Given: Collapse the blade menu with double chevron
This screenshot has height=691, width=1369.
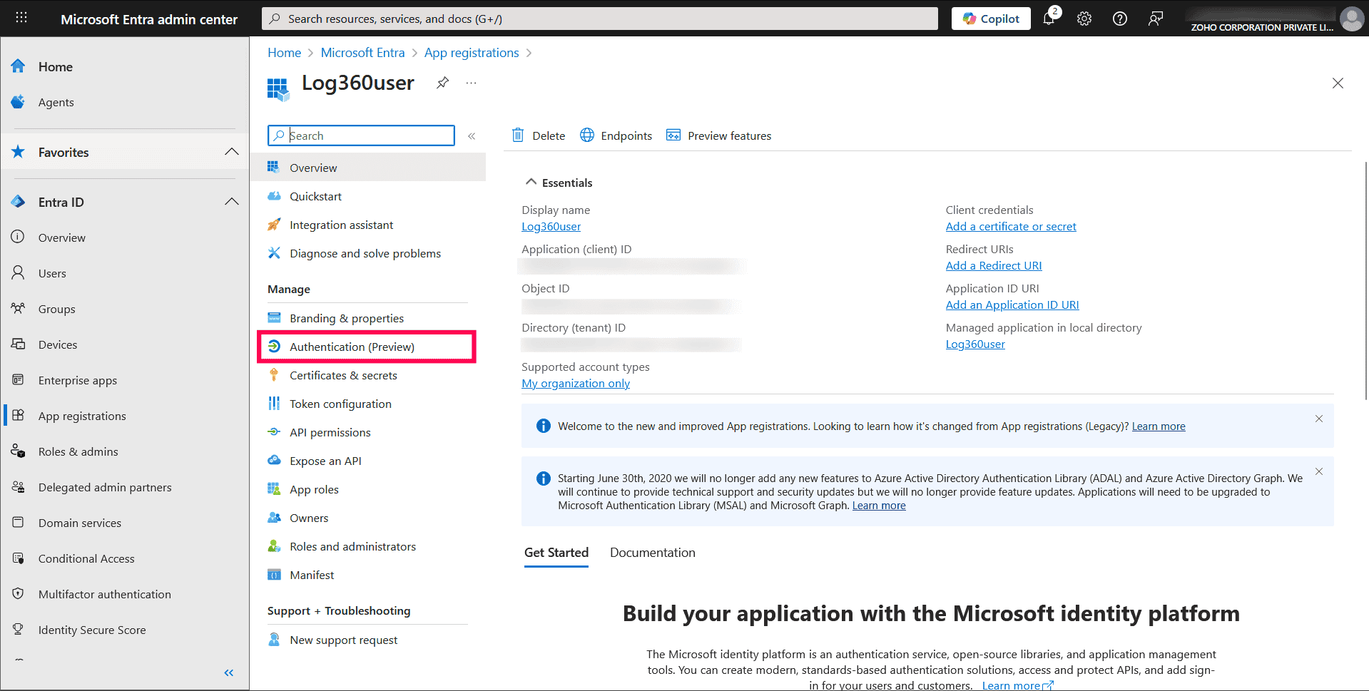Looking at the screenshot, I should pos(472,135).
